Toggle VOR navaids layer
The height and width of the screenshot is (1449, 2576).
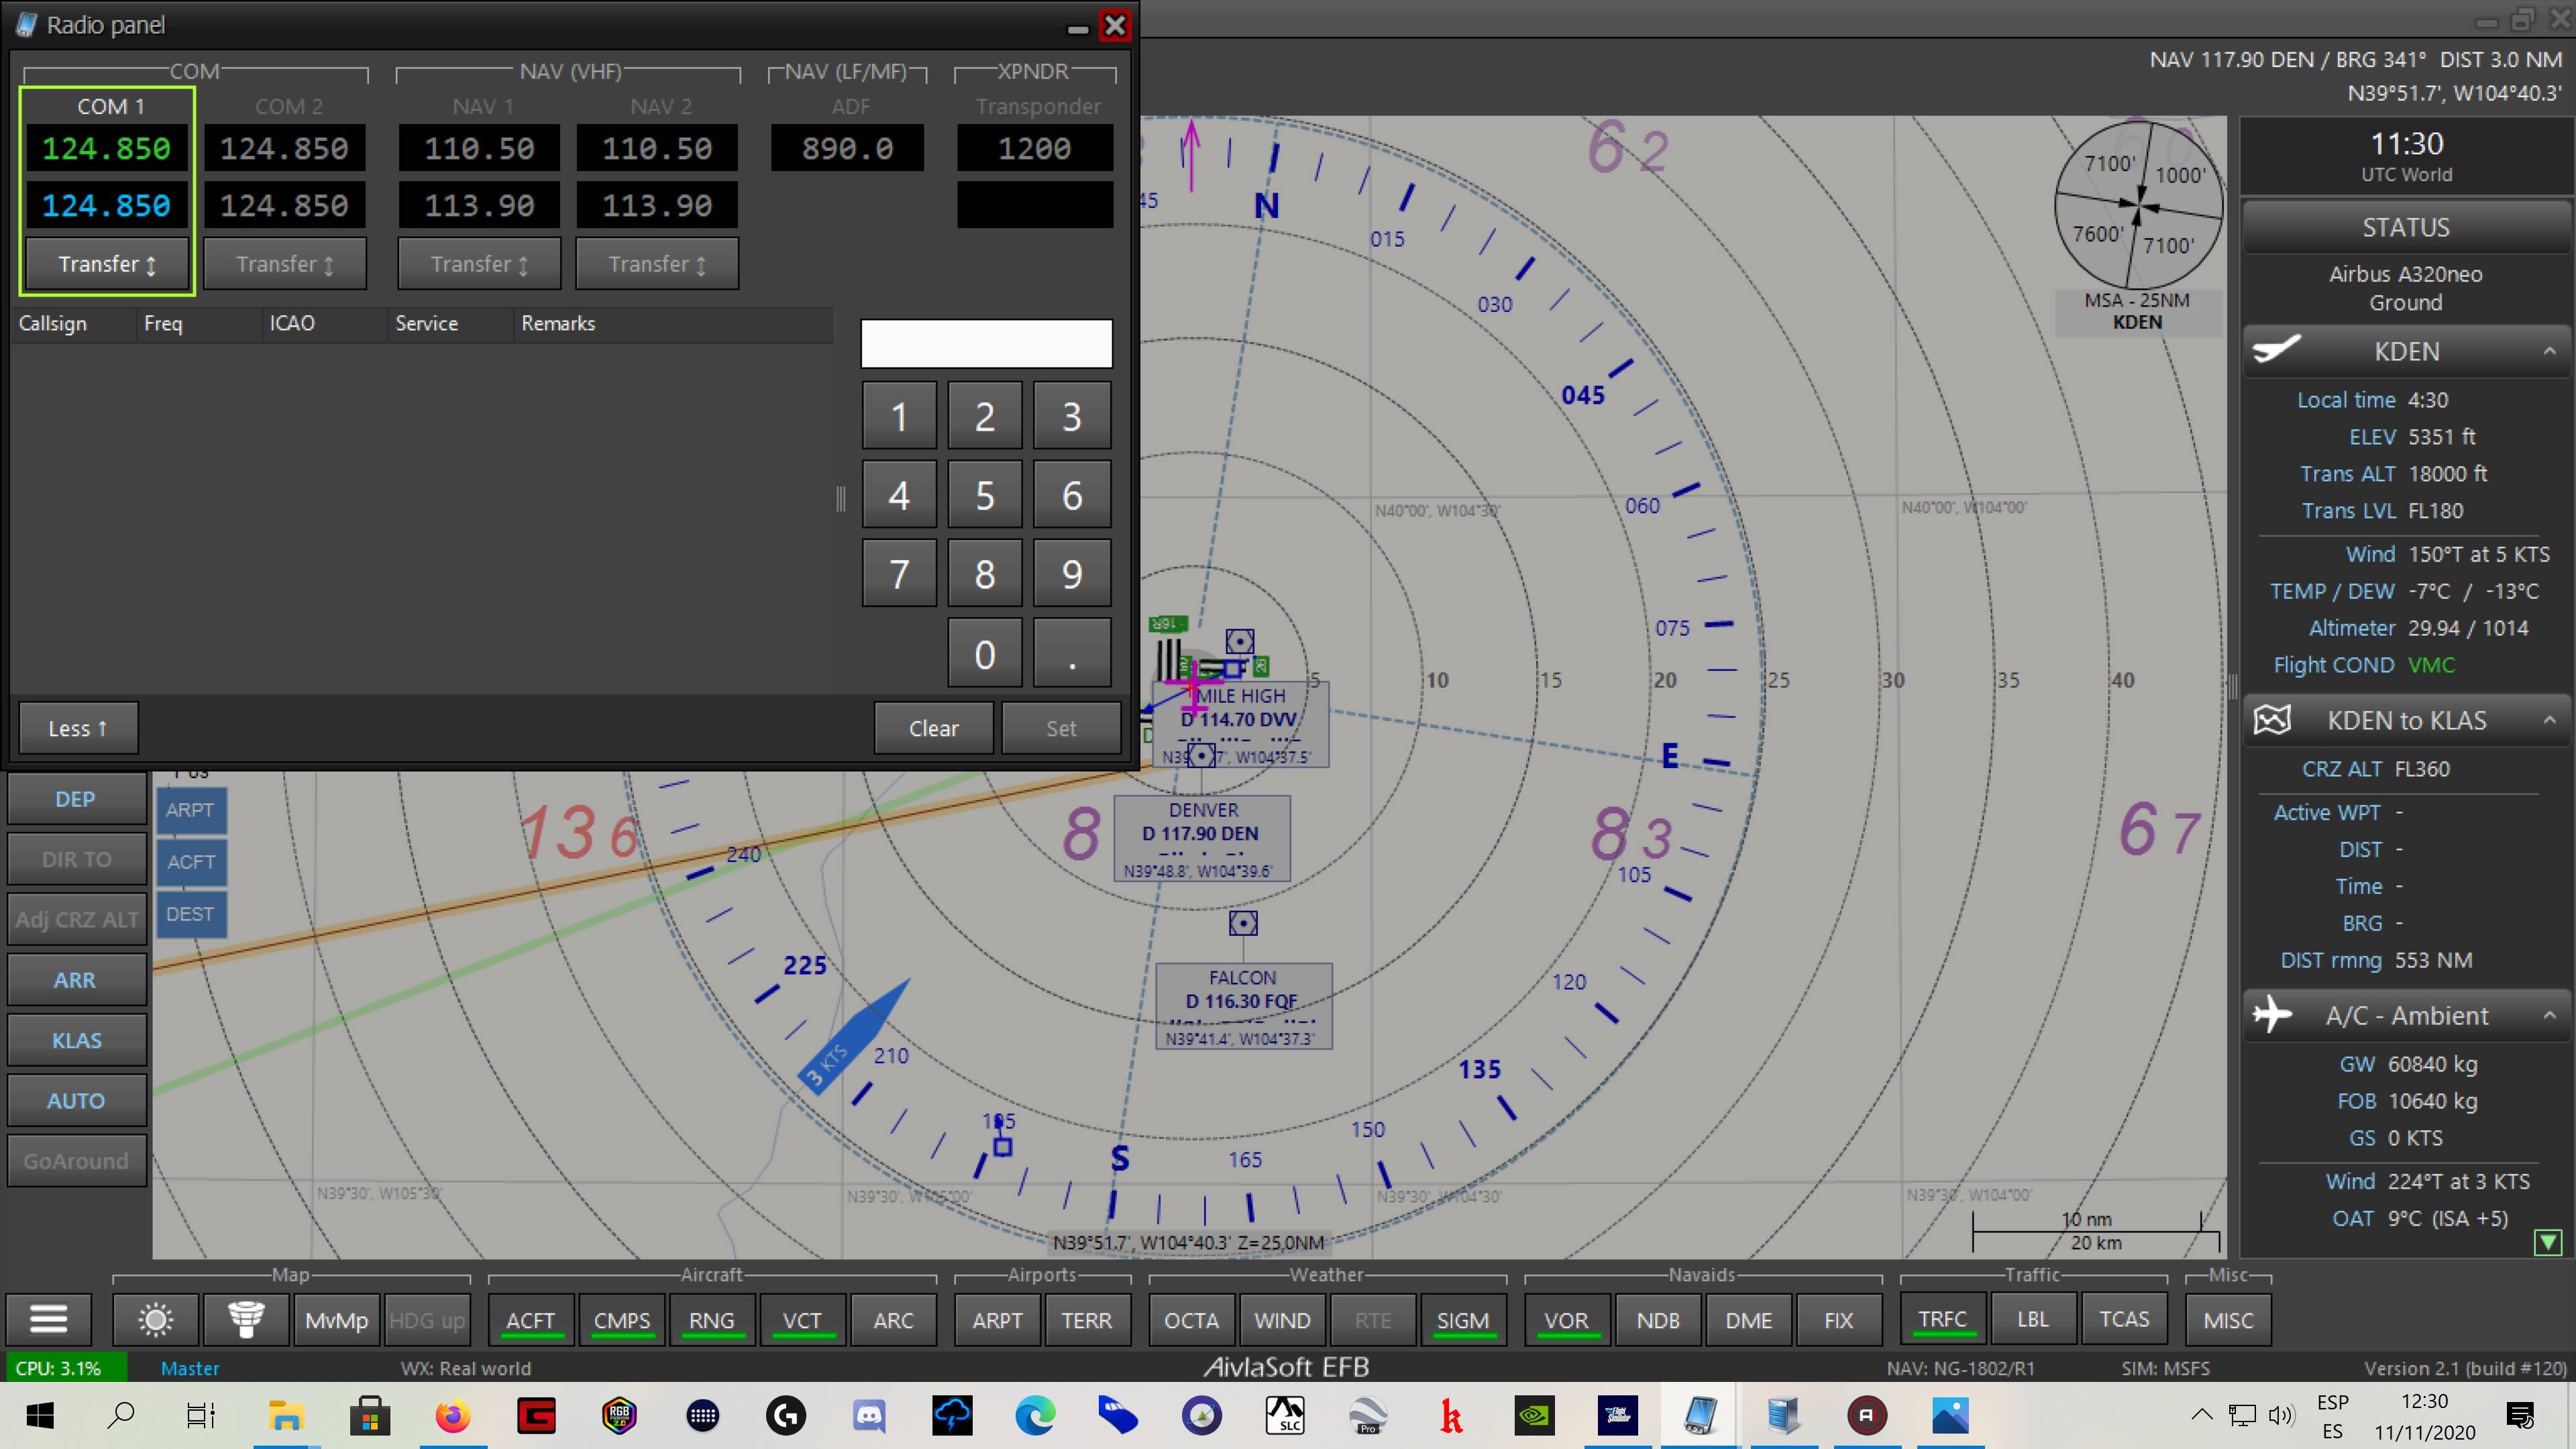coord(1566,1320)
